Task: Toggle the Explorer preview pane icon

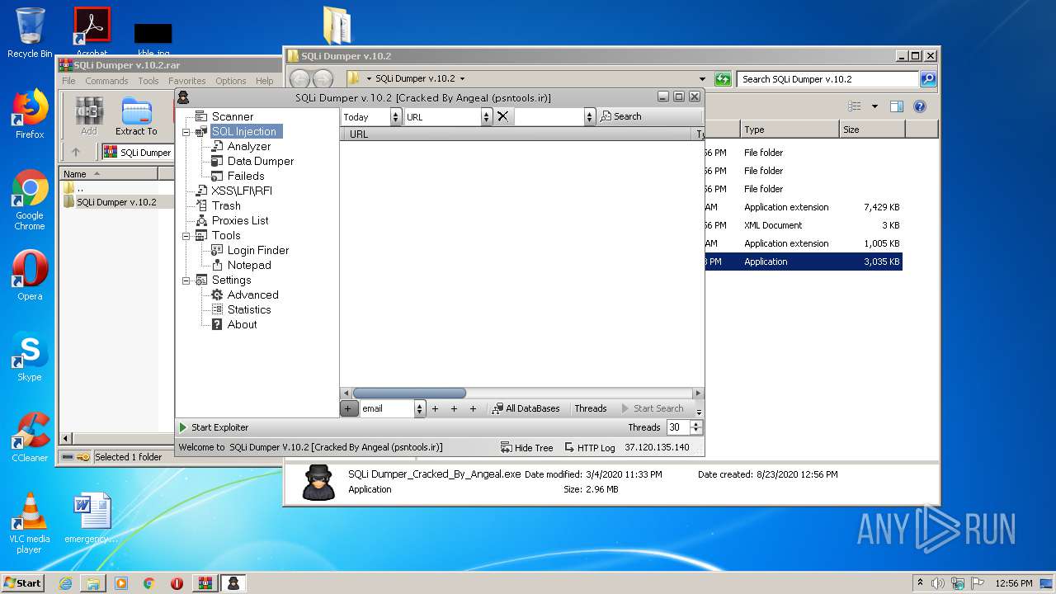Action: click(897, 106)
